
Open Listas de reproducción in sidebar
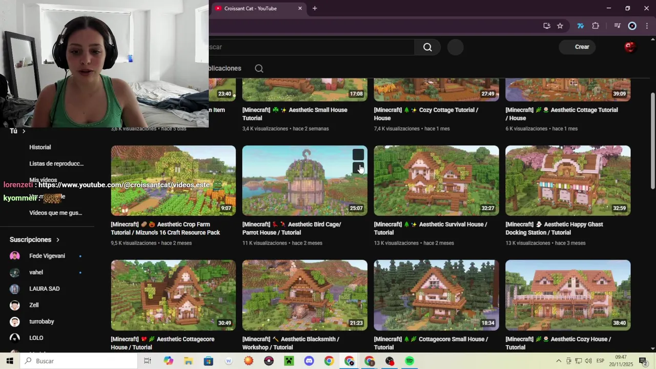[56, 163]
